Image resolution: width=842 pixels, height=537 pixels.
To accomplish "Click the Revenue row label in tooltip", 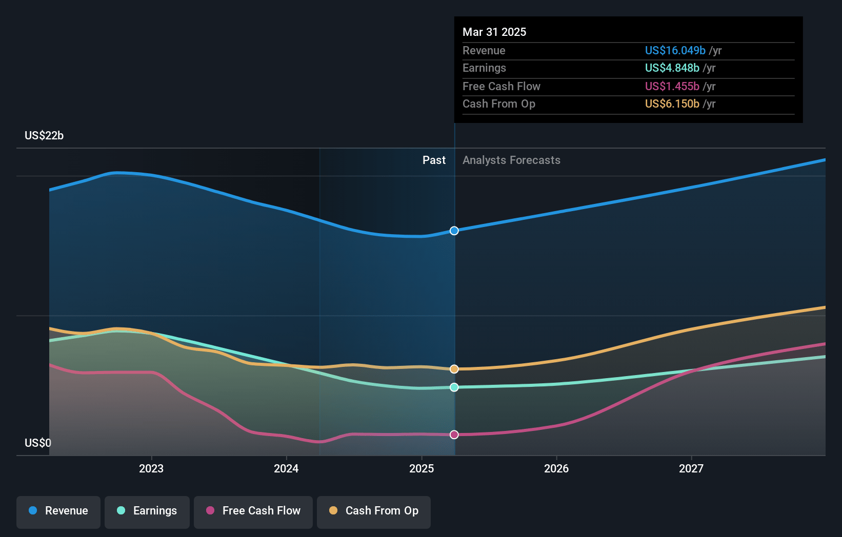I will (x=484, y=50).
